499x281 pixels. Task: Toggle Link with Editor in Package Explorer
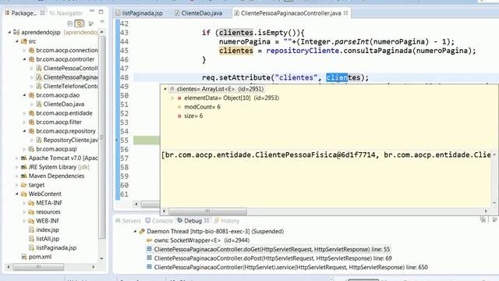click(x=80, y=23)
